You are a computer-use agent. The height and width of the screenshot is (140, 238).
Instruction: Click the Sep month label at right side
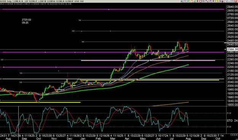[x=204, y=138]
